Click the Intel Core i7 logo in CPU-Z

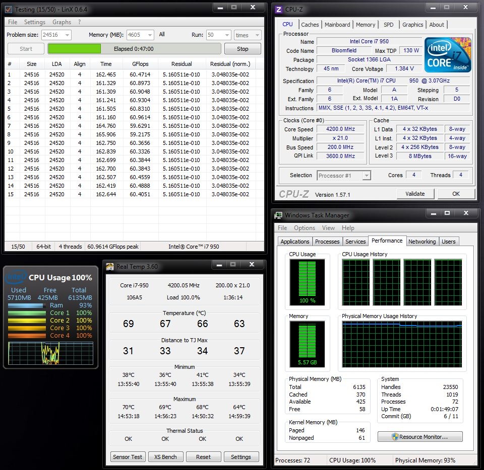pyautogui.click(x=448, y=54)
